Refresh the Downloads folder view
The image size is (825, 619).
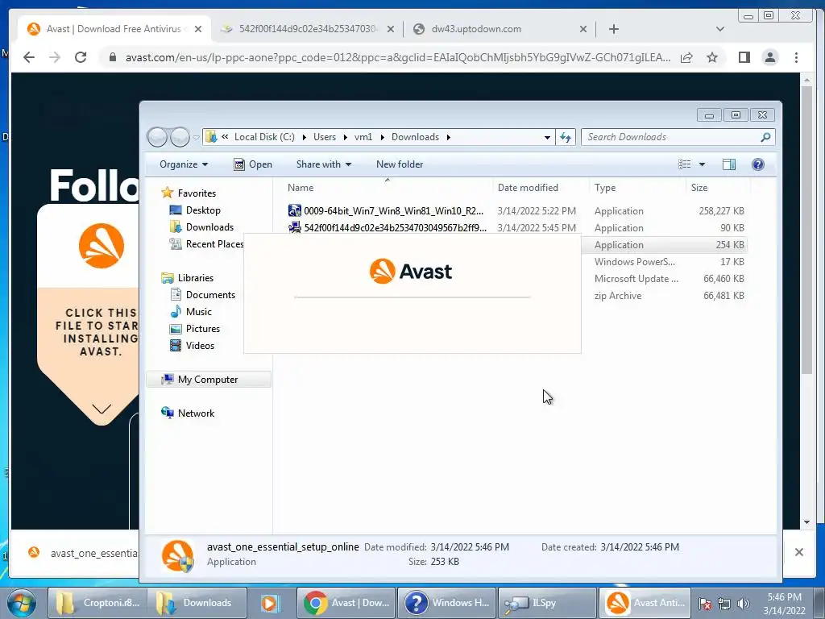[566, 137]
